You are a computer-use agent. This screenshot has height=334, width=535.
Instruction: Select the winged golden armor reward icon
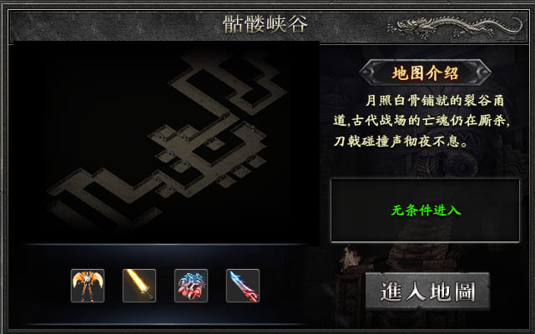pos(88,286)
